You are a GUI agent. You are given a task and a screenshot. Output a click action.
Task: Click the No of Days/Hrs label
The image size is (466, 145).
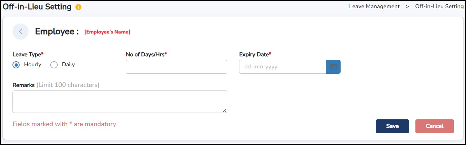146,55
